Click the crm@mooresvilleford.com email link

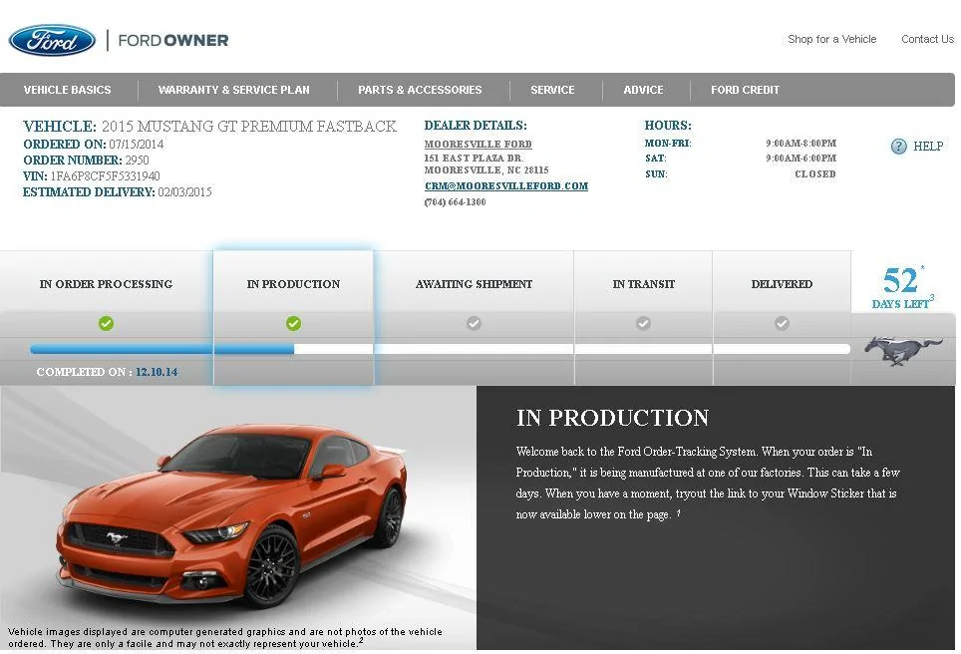[x=506, y=185]
